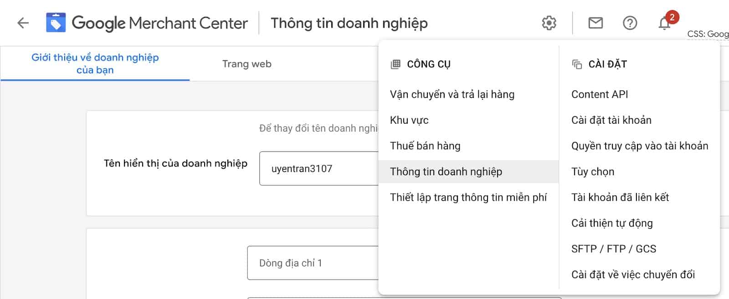This screenshot has height=299, width=729.
Task: Open the settings gear menu
Action: point(549,23)
